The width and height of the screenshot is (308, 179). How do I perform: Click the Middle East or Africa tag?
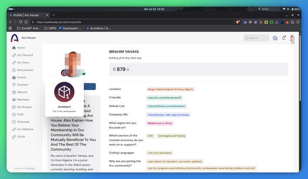coord(160,123)
